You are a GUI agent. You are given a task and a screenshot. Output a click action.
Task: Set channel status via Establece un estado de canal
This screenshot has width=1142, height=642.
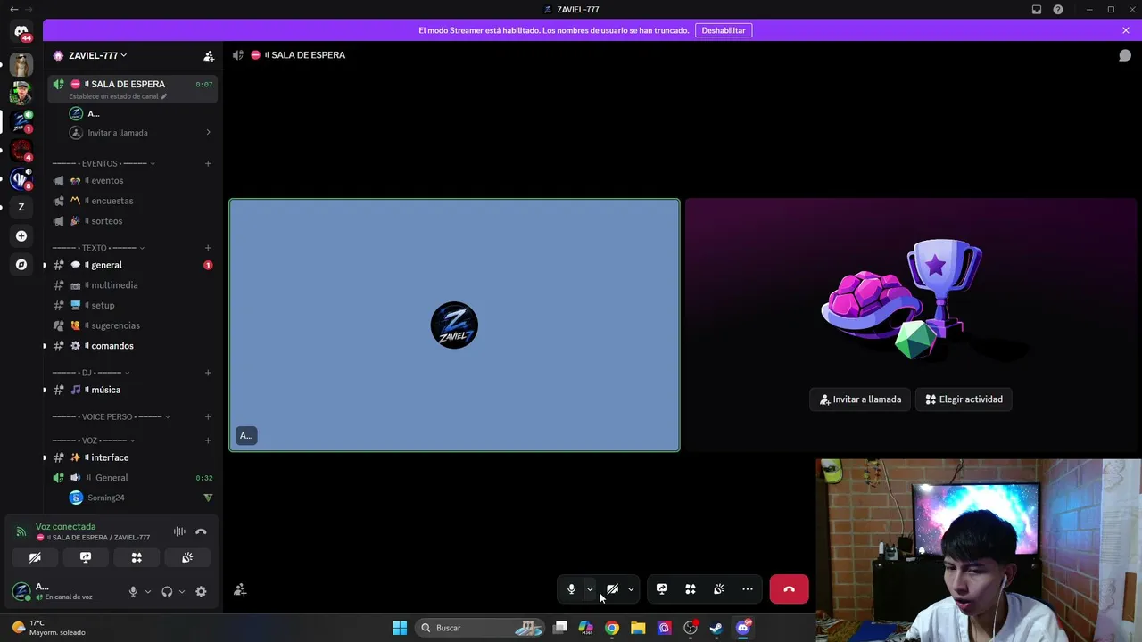coord(118,96)
